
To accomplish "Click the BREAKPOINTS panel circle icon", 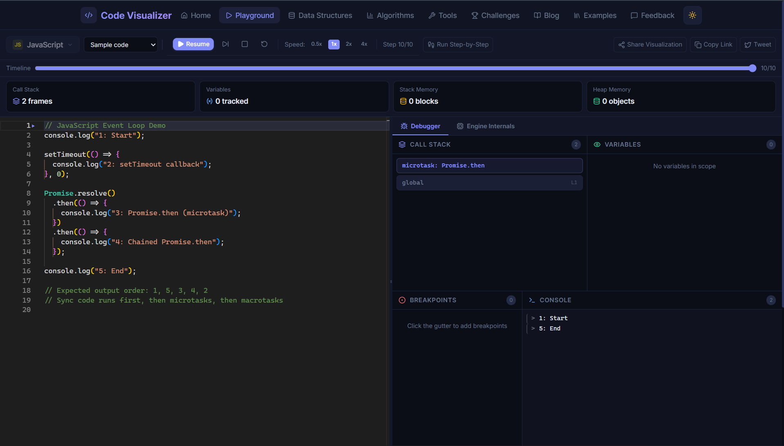I will pos(402,300).
